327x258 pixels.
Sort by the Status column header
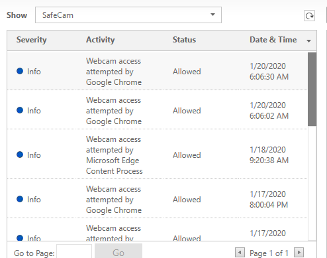click(x=184, y=40)
